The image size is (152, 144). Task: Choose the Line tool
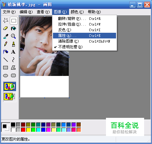6,60
